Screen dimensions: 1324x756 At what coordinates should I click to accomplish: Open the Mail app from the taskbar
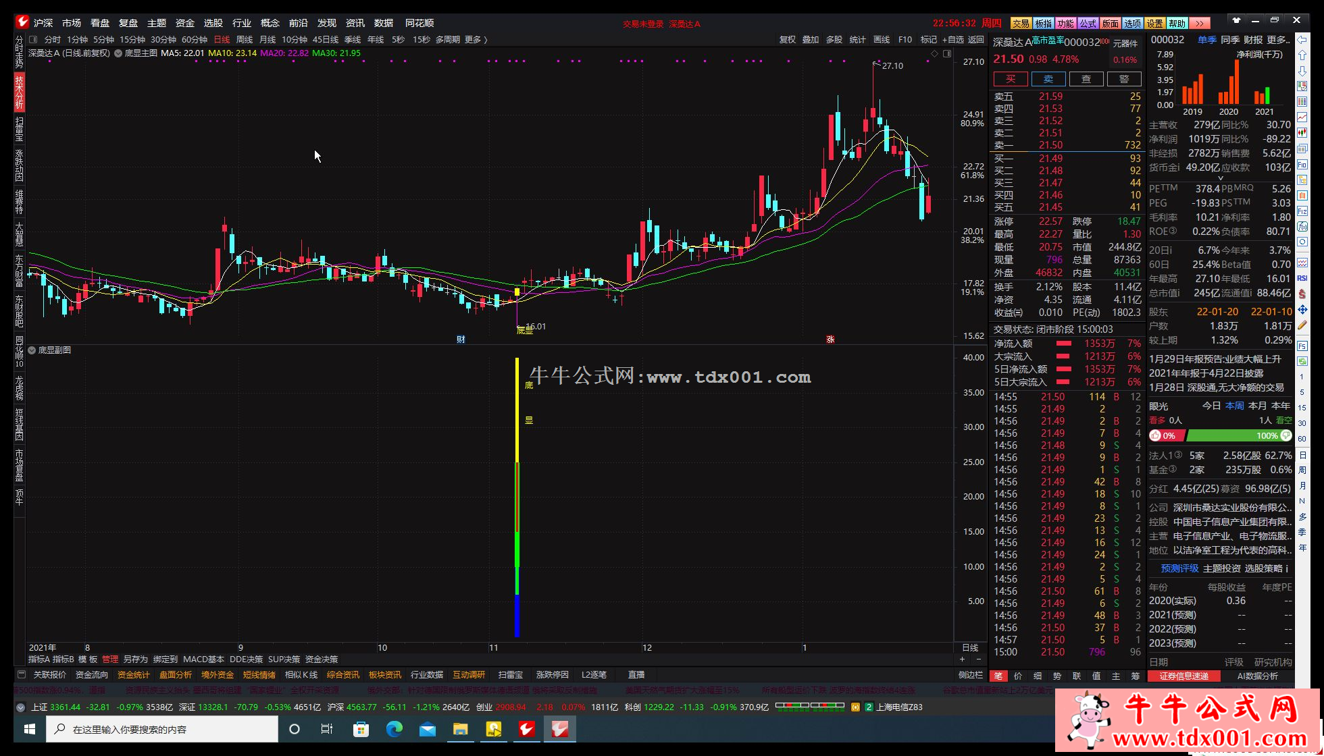click(x=427, y=729)
